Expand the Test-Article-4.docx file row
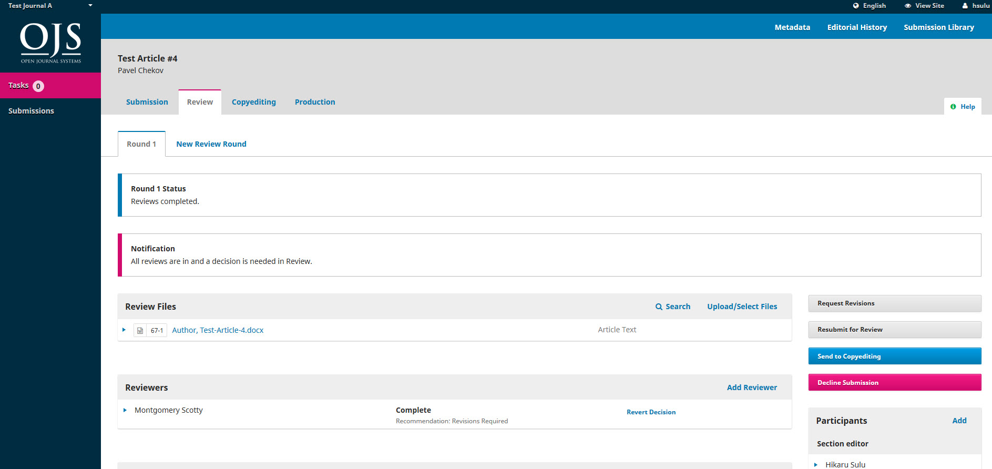The image size is (992, 469). [x=124, y=330]
